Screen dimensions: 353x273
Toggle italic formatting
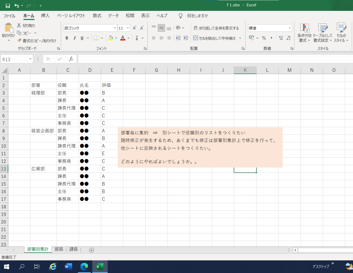[74, 38]
